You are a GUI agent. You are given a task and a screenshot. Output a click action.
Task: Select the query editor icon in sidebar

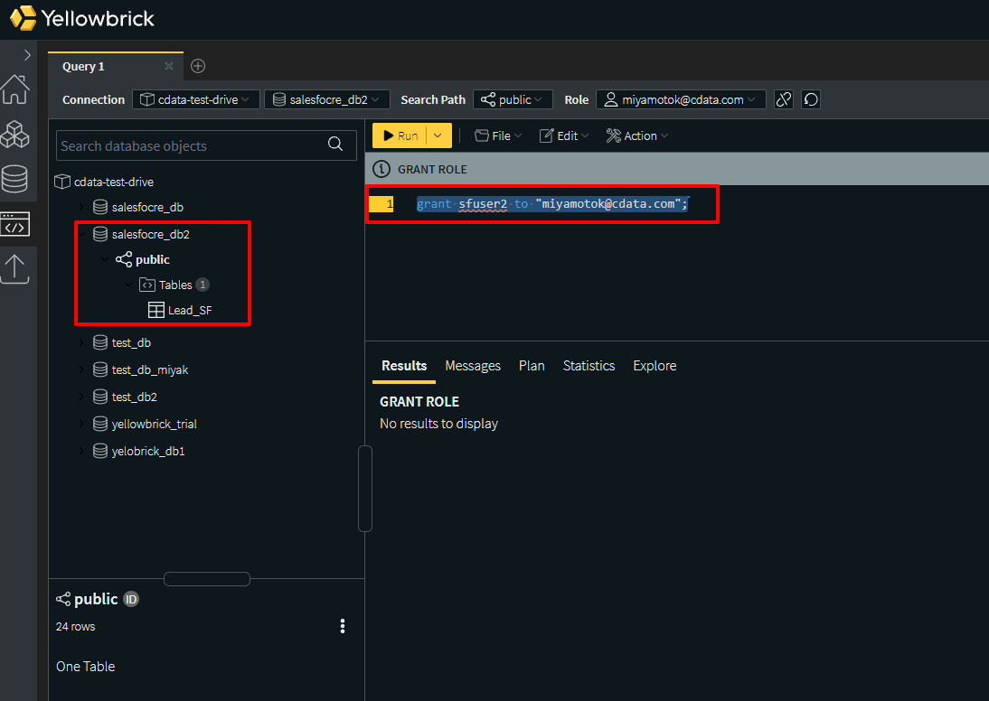14,224
